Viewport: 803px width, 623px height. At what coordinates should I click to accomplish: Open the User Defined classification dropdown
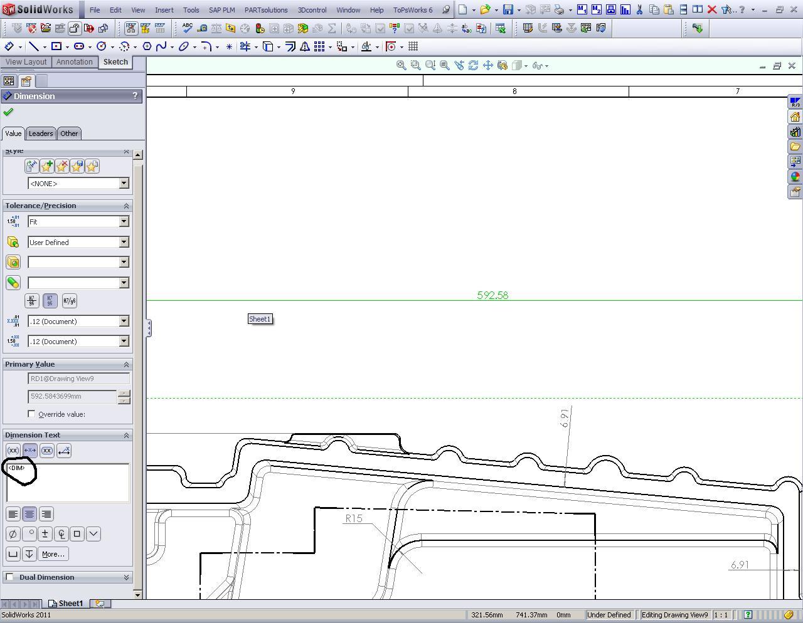pyautogui.click(x=78, y=243)
